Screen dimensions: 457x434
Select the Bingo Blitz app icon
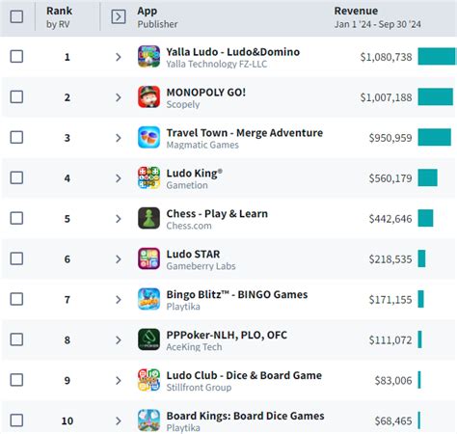(x=148, y=299)
